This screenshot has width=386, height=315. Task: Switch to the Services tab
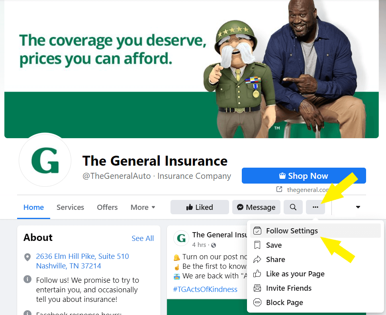point(70,207)
